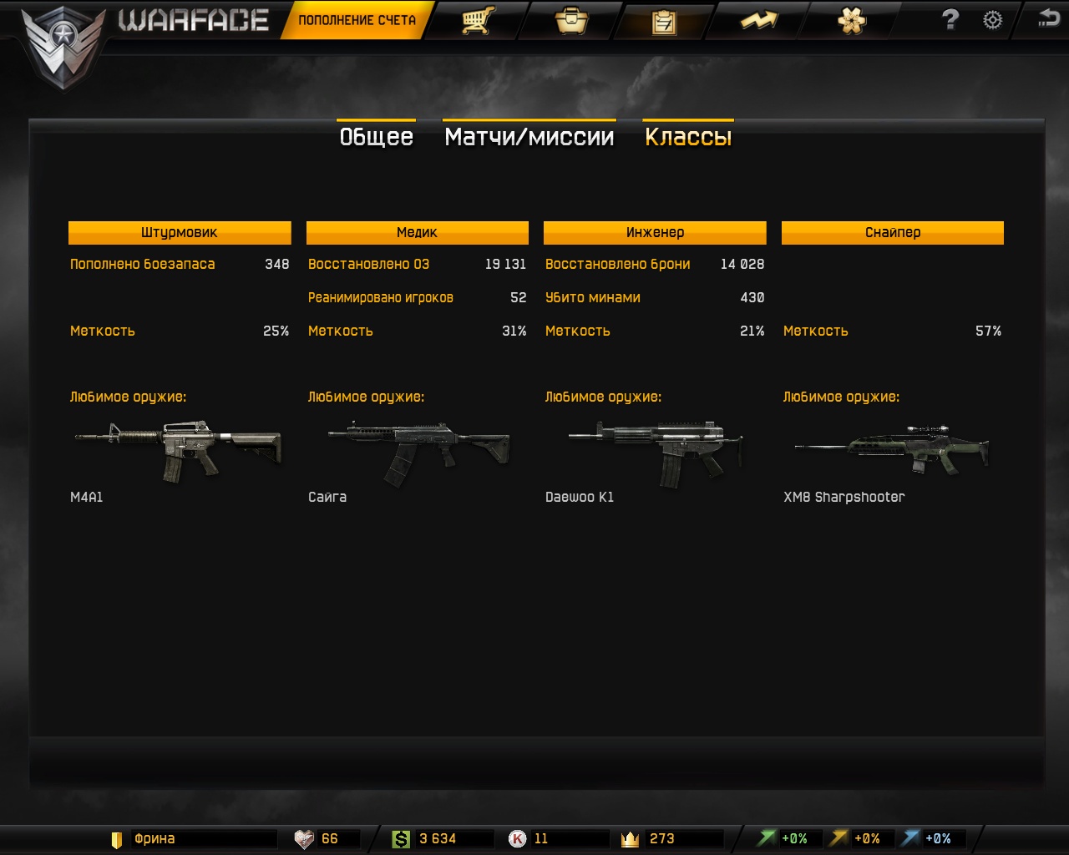Click the Daewoo K1 weapon name

(580, 497)
